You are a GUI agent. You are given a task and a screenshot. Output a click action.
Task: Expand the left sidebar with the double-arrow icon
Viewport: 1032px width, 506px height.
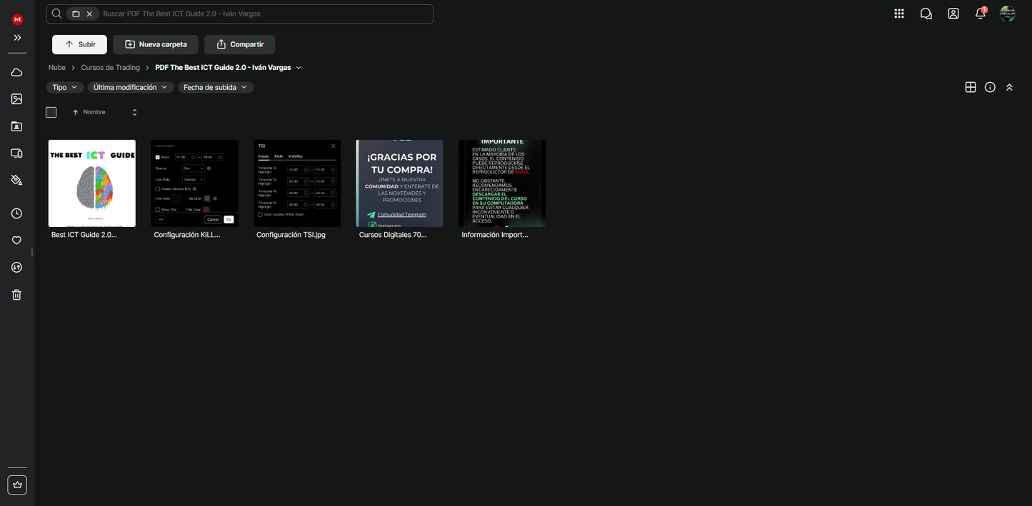pos(17,38)
